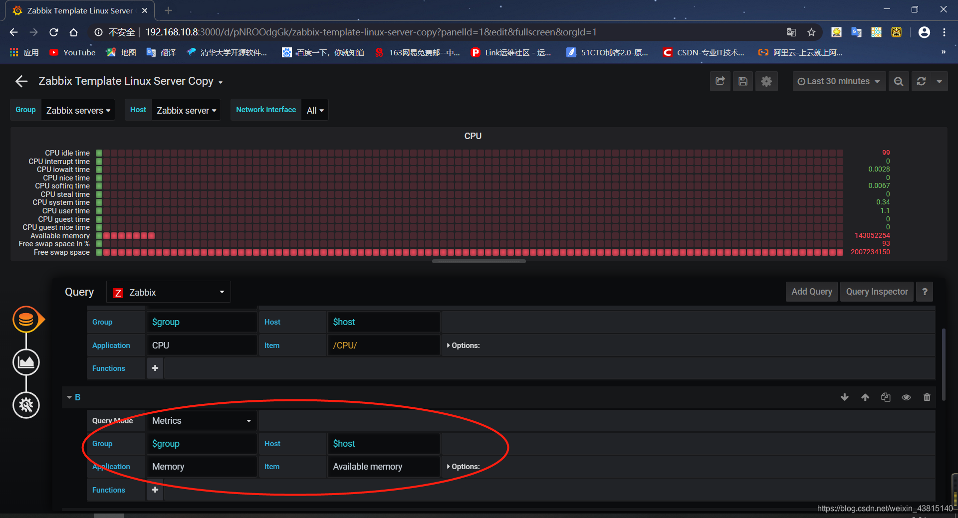Move query B down

pos(844,397)
